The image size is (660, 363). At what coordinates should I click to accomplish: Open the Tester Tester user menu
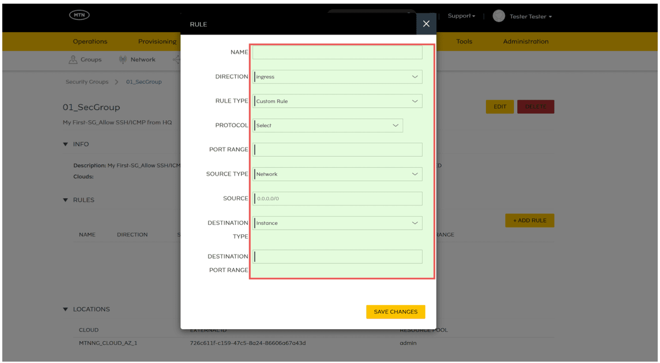pos(531,16)
